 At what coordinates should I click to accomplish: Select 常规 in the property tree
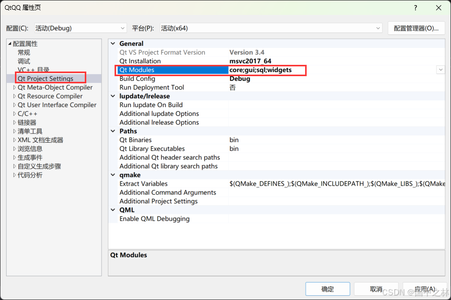tap(24, 52)
